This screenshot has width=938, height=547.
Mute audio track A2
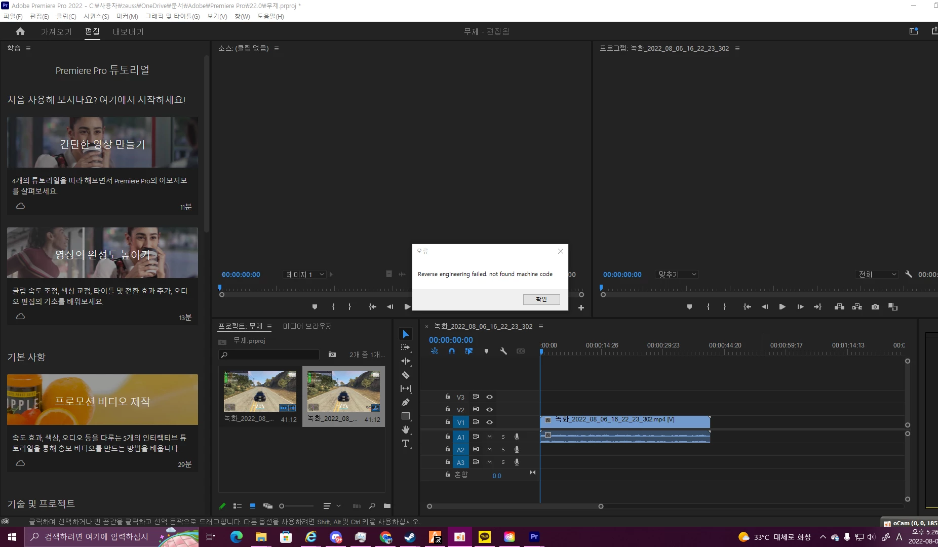click(x=489, y=449)
